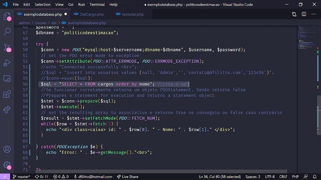Open editor More Actions ellipsis

point(313,14)
